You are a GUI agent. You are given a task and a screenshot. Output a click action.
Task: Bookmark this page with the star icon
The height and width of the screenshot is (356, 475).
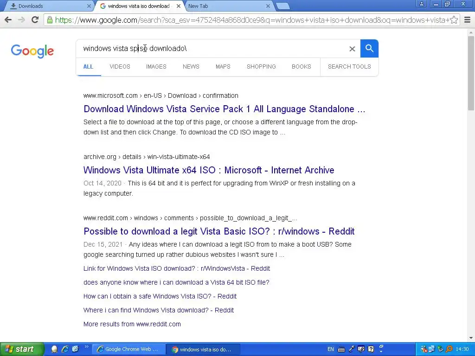pos(454,20)
